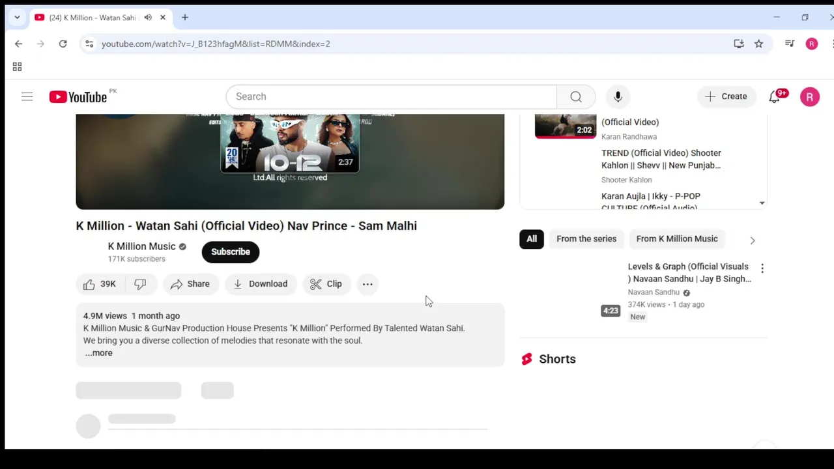
Task: Open Karan Randhawa video thumbnail 2:02
Action: 566,126
